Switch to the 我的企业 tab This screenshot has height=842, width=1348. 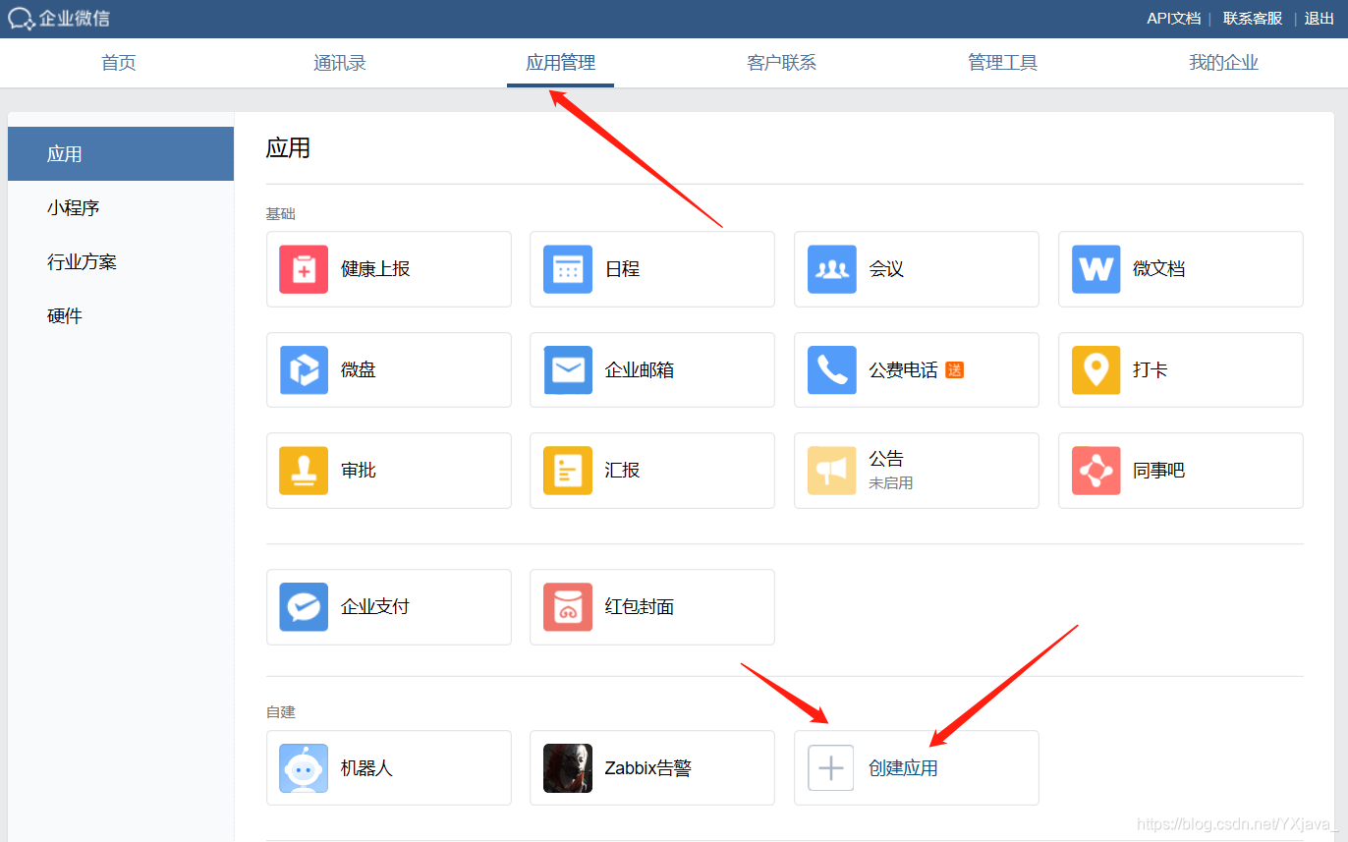click(x=1224, y=63)
